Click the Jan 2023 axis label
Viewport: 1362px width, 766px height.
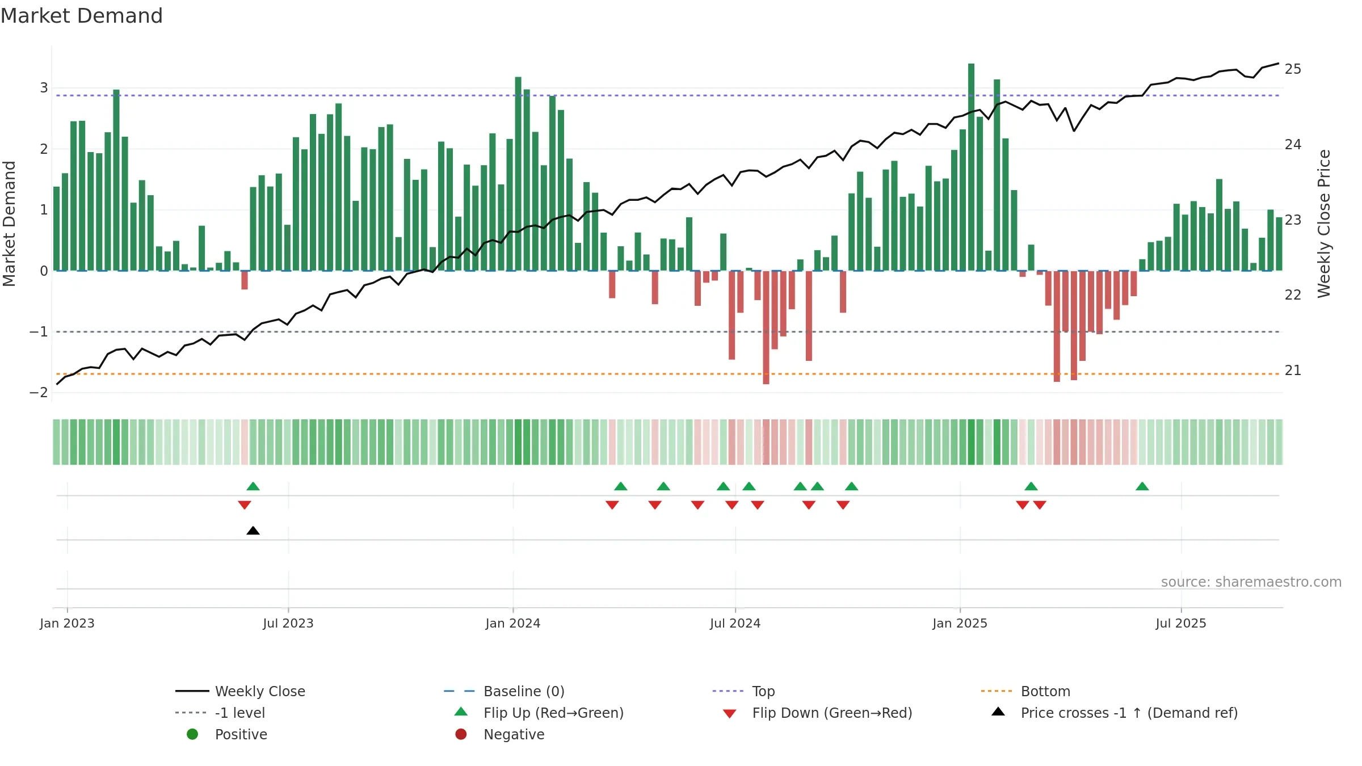point(67,623)
